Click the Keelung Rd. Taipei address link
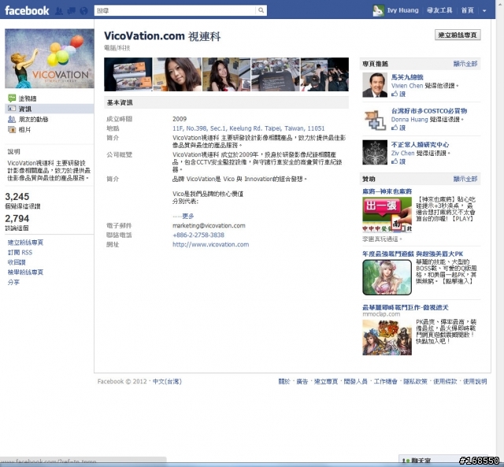 point(249,128)
